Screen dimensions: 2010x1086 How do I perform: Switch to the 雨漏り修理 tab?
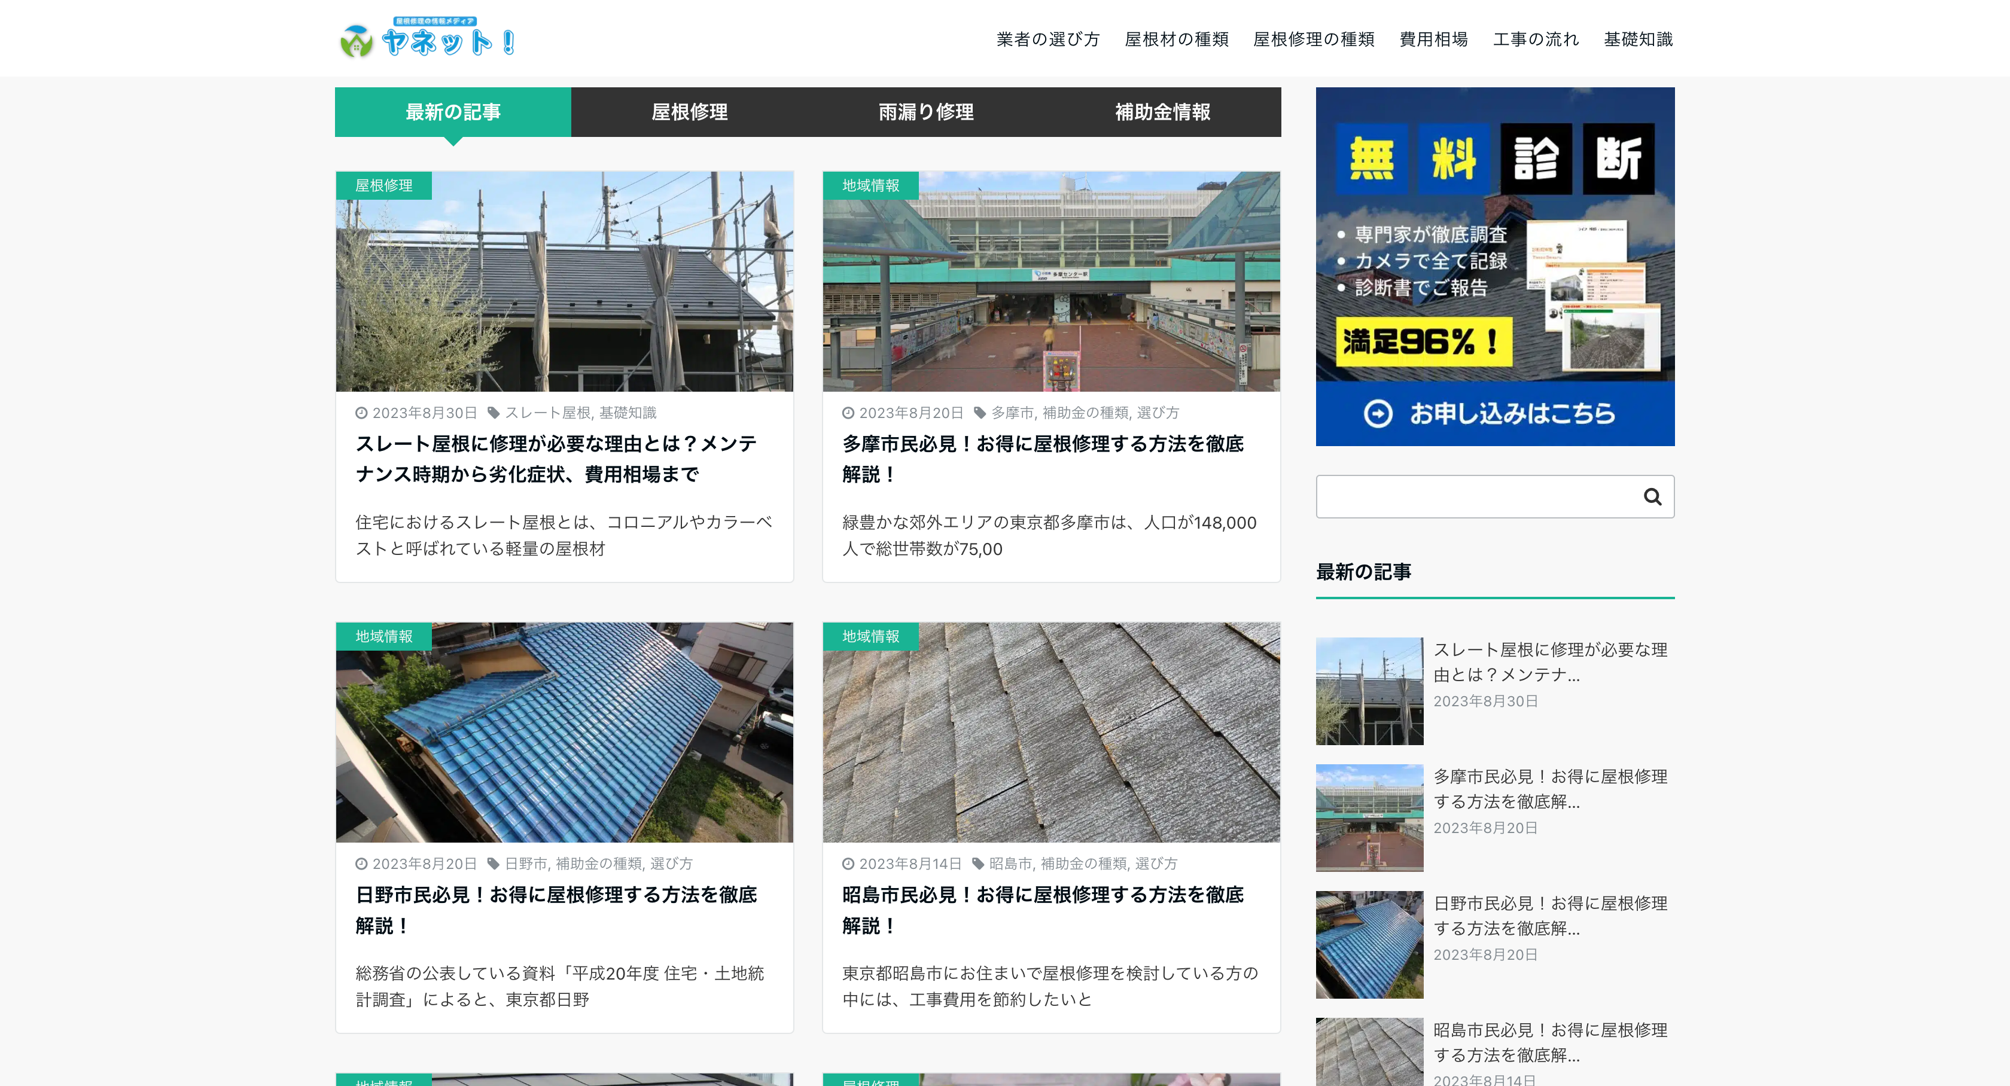[925, 112]
